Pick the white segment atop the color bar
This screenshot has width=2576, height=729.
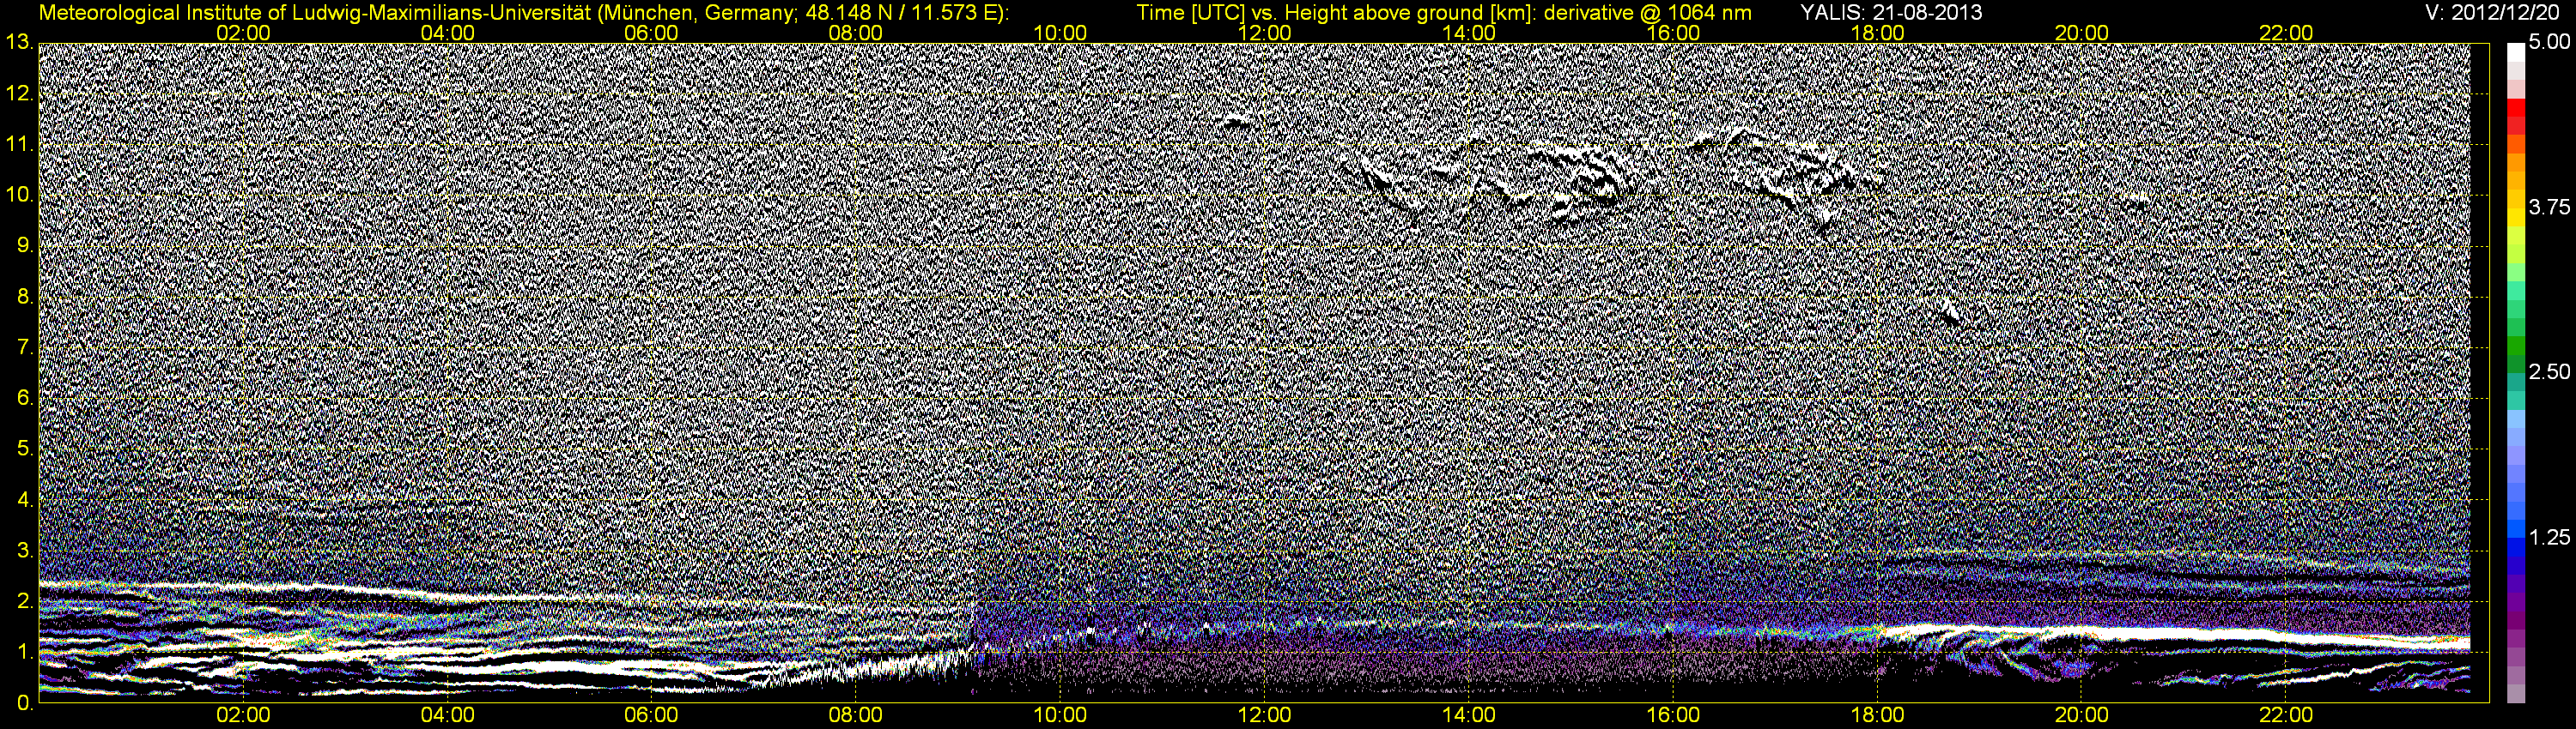[2516, 52]
